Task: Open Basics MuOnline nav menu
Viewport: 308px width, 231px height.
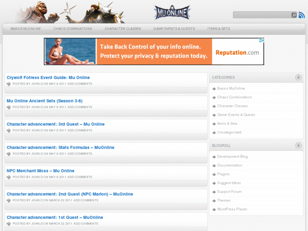Action: [x=26, y=29]
